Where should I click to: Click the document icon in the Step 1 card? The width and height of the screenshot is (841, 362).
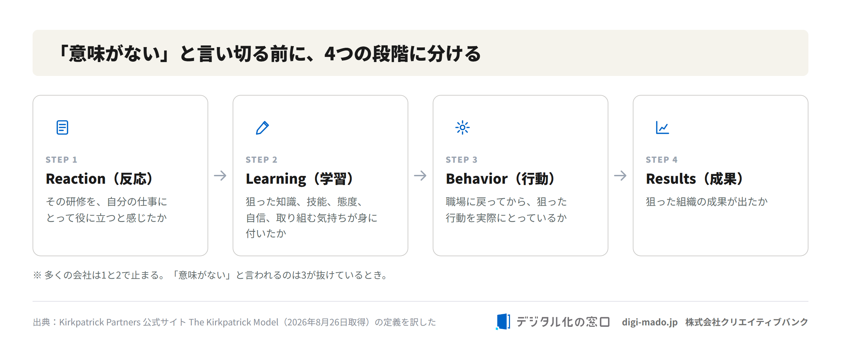tap(62, 127)
